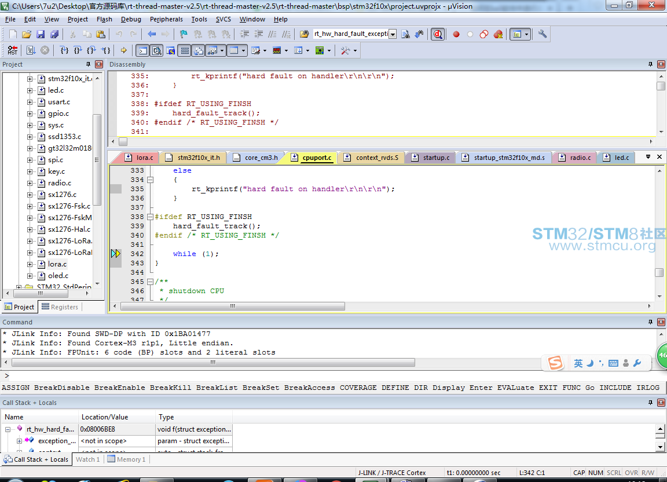Toggle the Call Stack window button
The height and width of the screenshot is (482, 667).
click(199, 50)
